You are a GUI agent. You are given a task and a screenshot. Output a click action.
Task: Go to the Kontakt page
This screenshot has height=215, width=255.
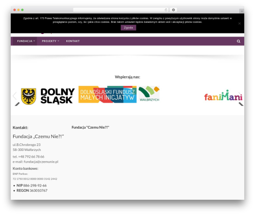73,41
